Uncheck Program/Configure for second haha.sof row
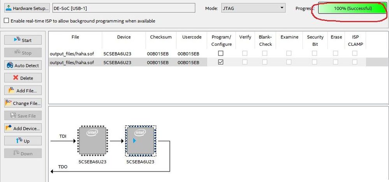The width and height of the screenshot is (389, 182). click(x=221, y=62)
